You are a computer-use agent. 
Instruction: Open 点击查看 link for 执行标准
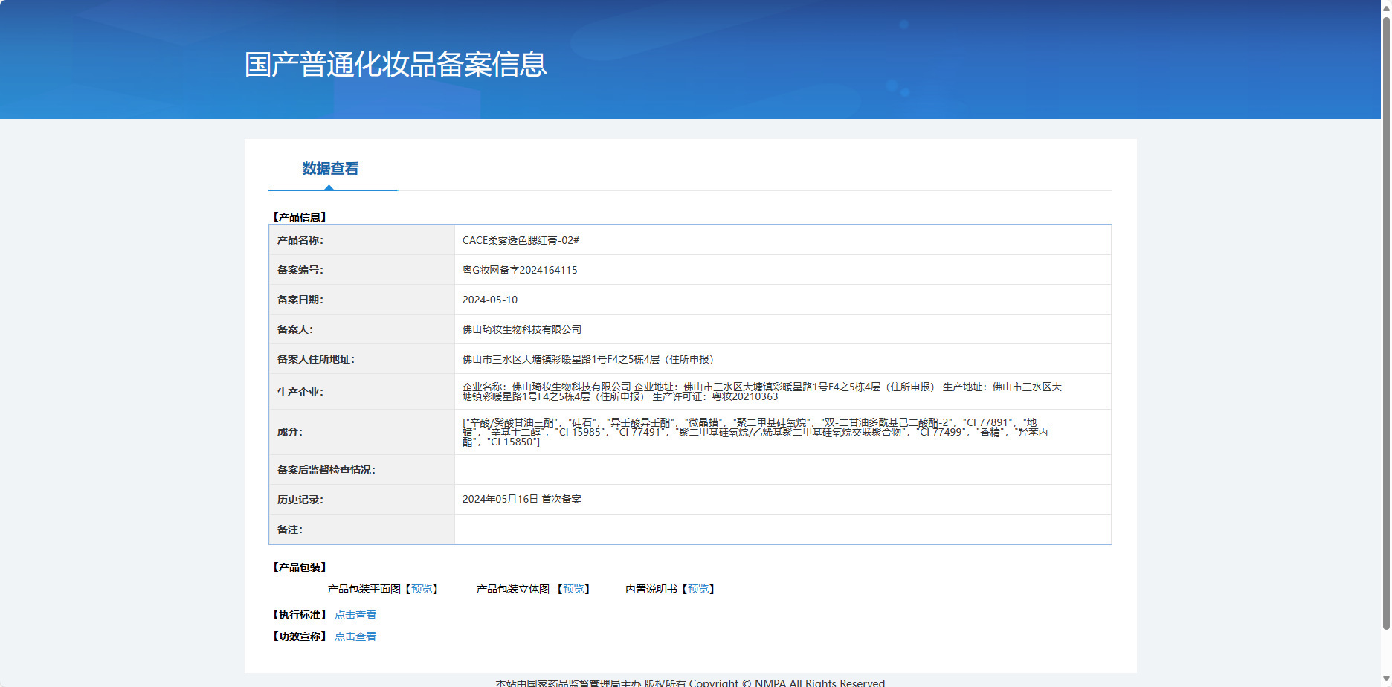355,615
